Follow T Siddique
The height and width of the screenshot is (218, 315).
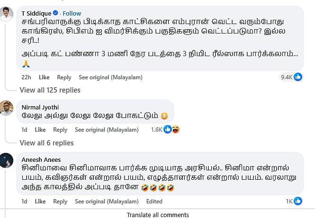click(x=72, y=13)
